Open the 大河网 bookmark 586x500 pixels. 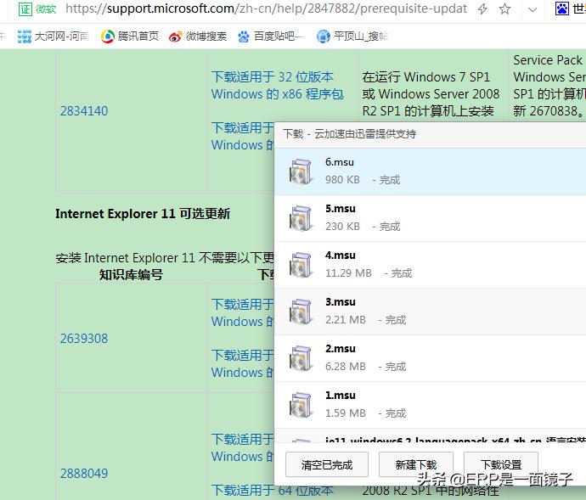point(53,37)
